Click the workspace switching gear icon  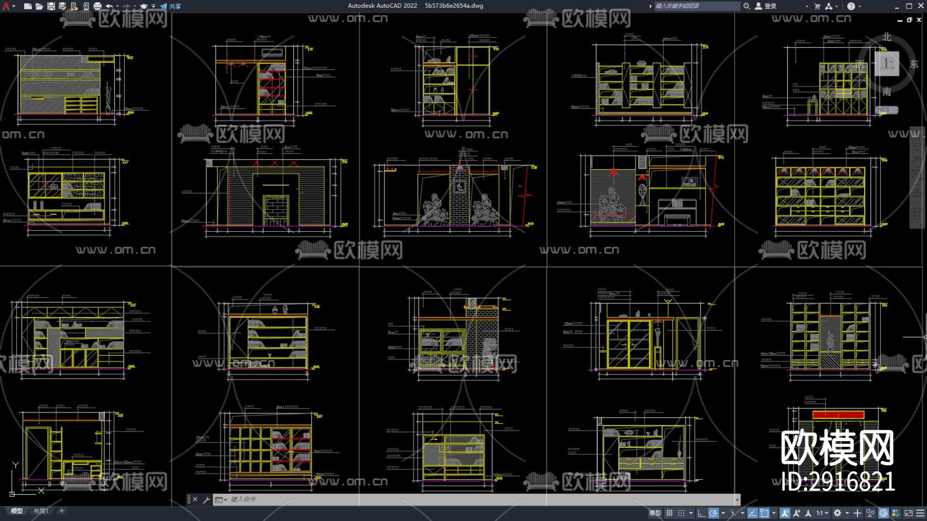click(837, 513)
